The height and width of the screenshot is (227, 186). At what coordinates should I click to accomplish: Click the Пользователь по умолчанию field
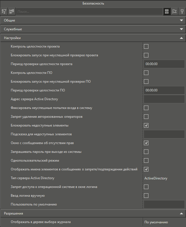[164, 204]
